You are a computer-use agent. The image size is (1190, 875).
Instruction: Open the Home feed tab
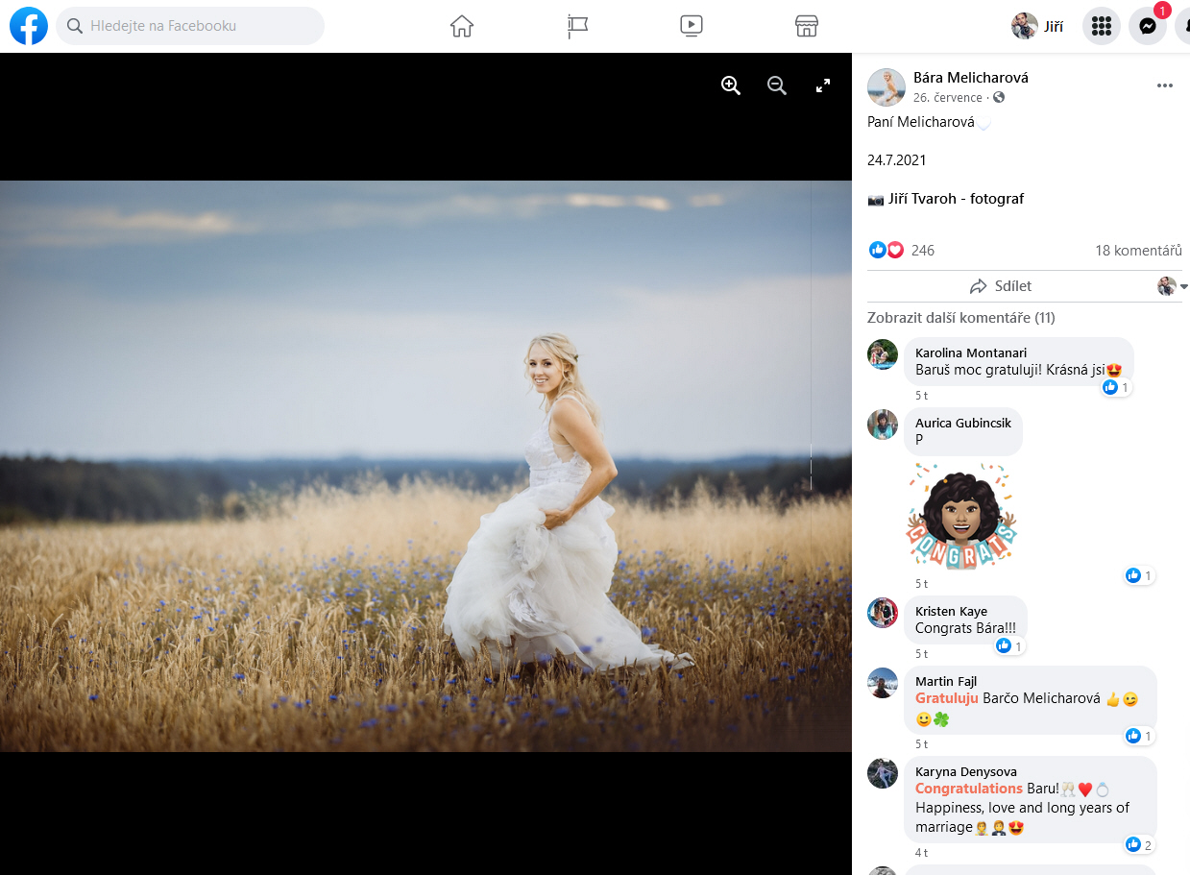[462, 26]
